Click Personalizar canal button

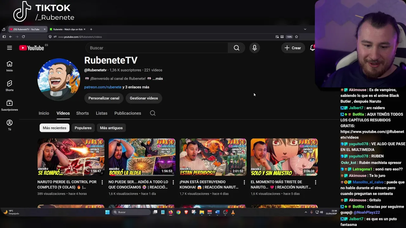point(104,98)
